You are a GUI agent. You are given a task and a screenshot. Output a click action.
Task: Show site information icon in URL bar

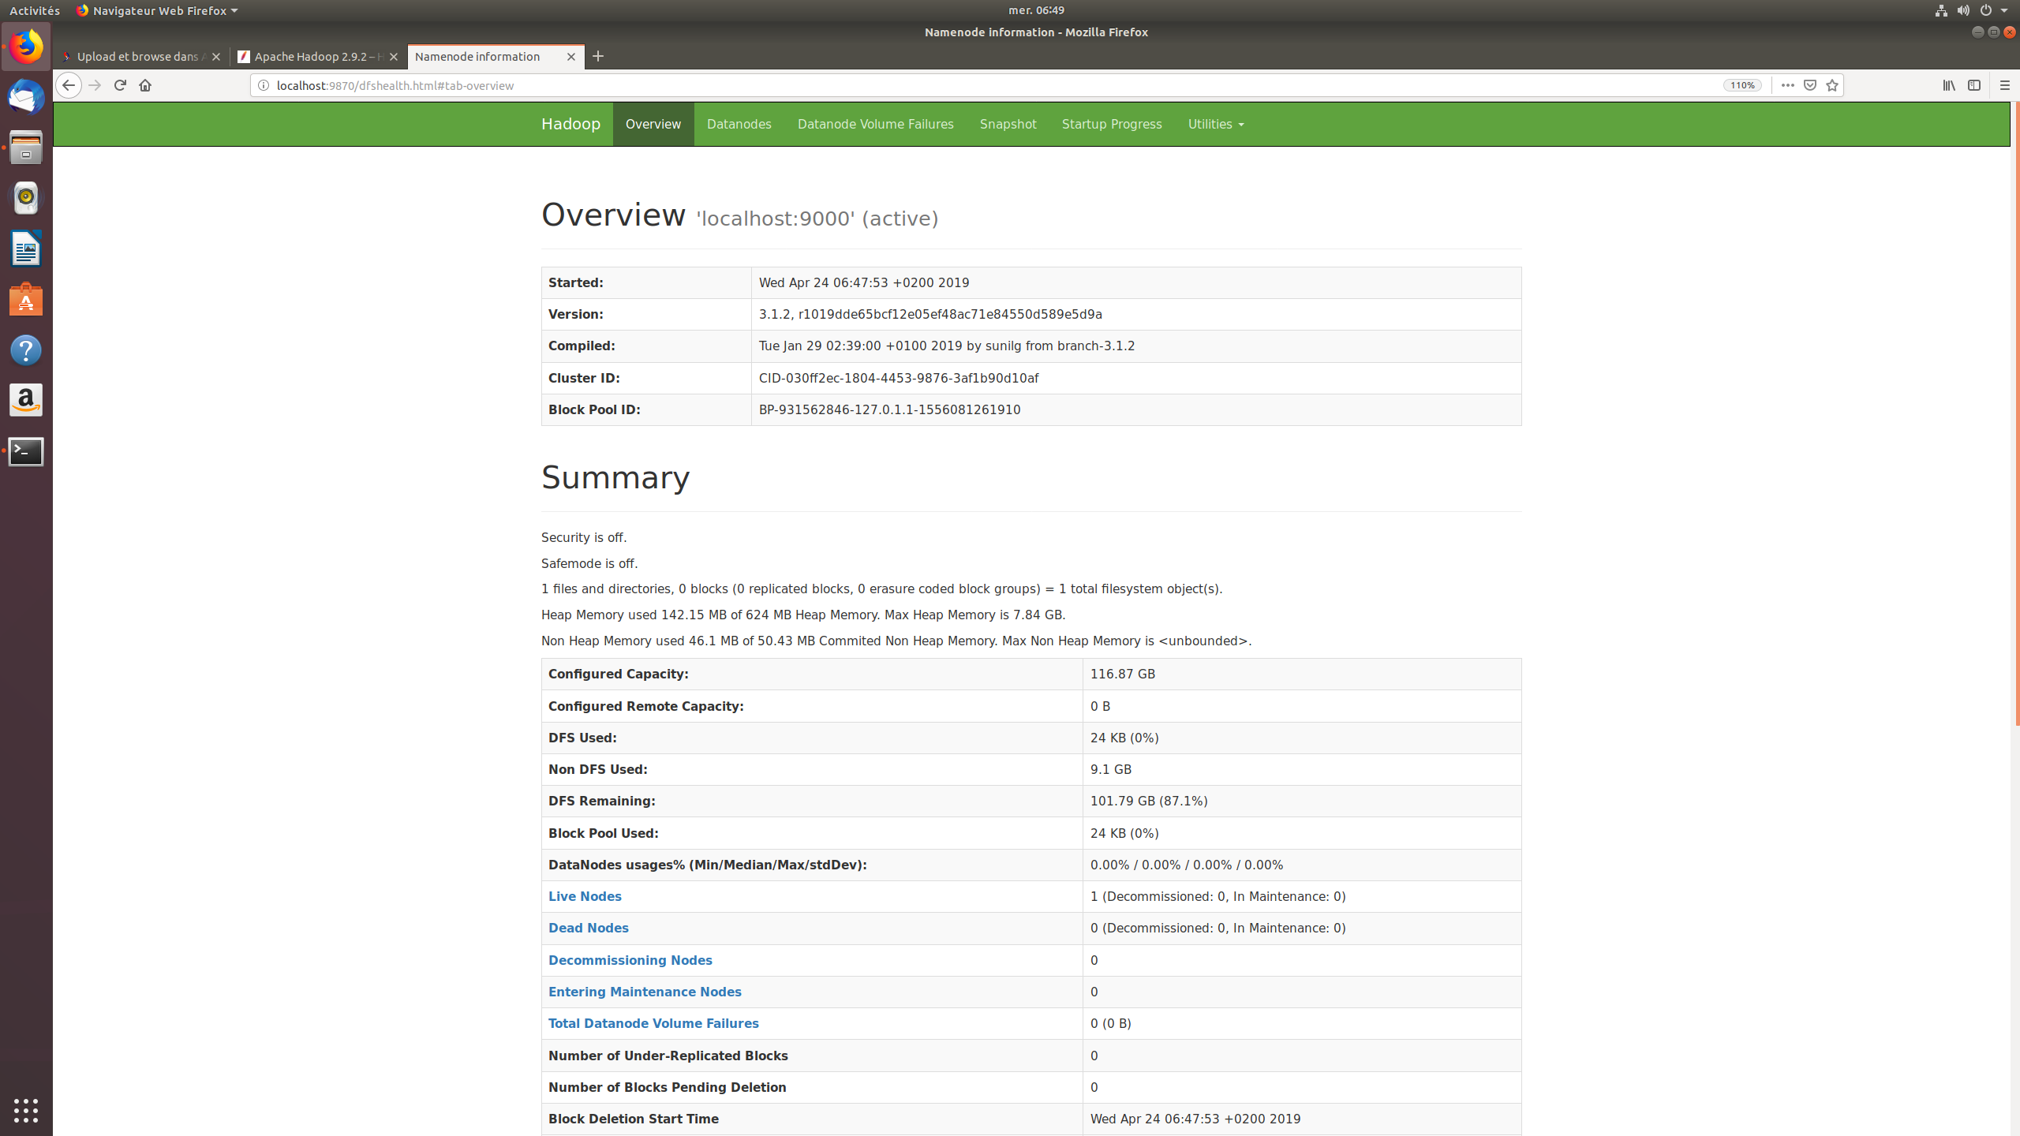pos(264,85)
